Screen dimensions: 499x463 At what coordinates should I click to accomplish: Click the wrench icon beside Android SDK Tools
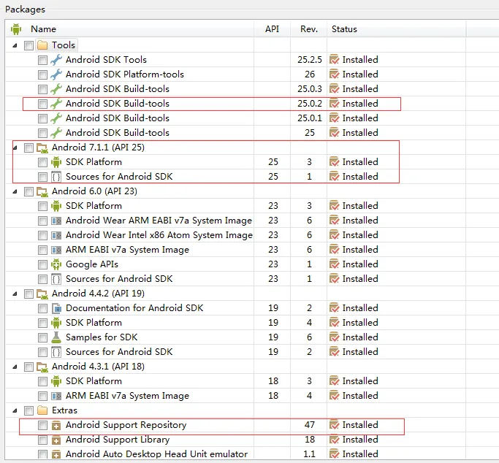click(x=56, y=60)
